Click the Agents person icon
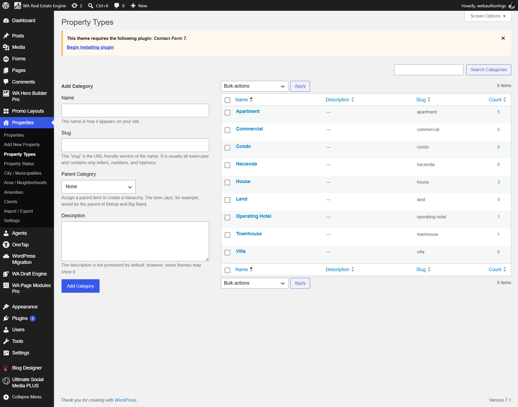The height and width of the screenshot is (407, 518). coord(6,233)
